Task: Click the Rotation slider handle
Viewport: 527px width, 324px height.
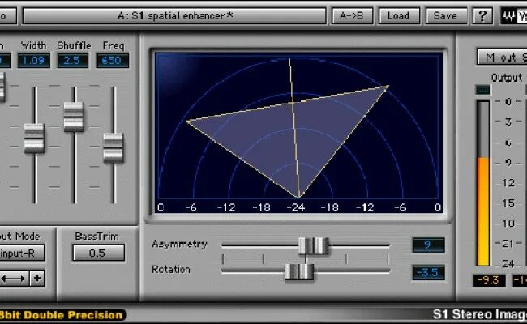Action: (x=299, y=271)
